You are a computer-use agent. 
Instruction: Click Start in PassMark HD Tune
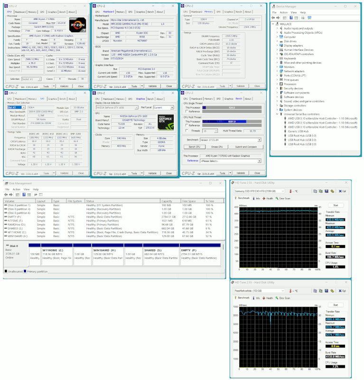[336, 305]
